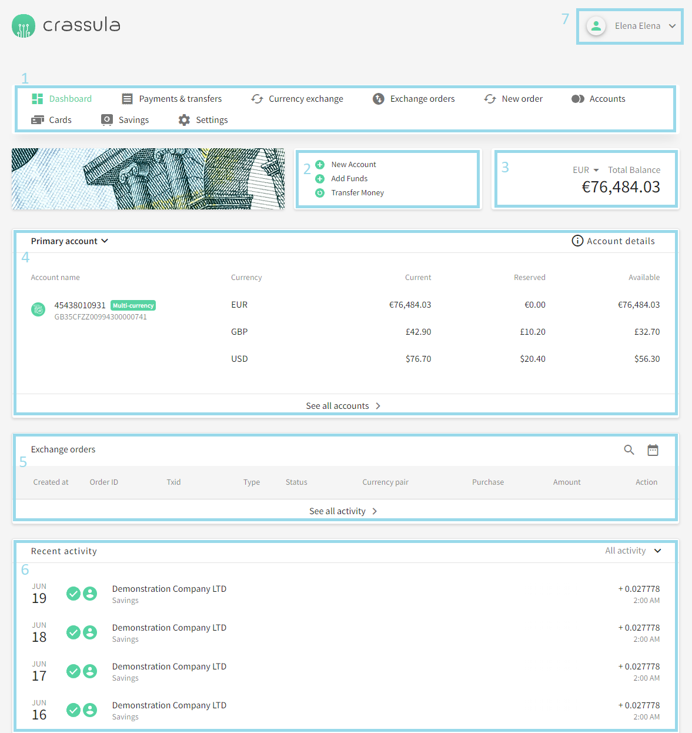This screenshot has height=733, width=692.
Task: Click the New Account plus icon
Action: [320, 165]
